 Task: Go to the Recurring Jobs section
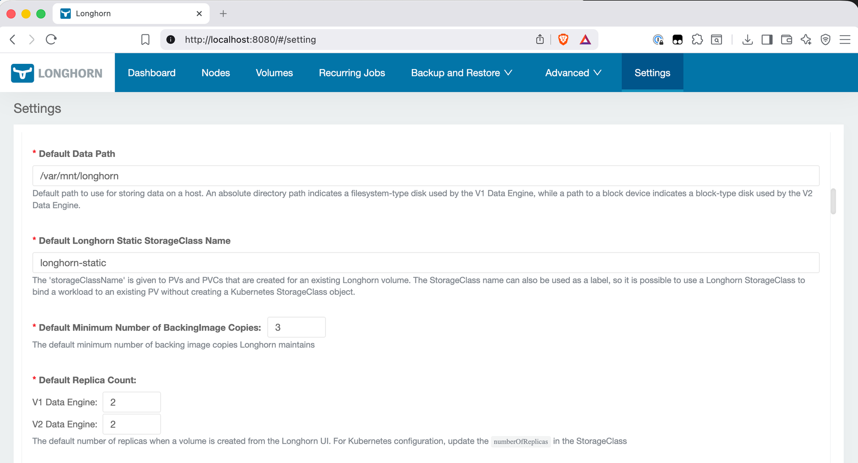pos(351,72)
